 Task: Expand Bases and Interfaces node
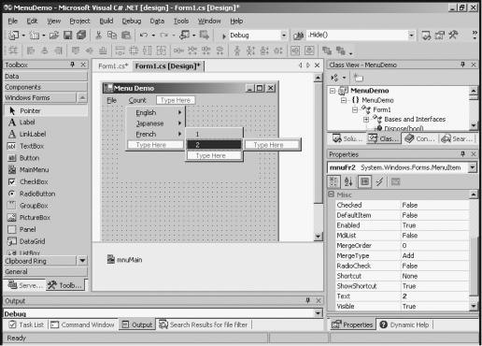point(366,120)
